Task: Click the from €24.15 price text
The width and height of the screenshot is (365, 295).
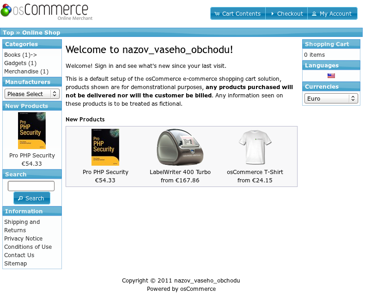Action: tap(255, 181)
